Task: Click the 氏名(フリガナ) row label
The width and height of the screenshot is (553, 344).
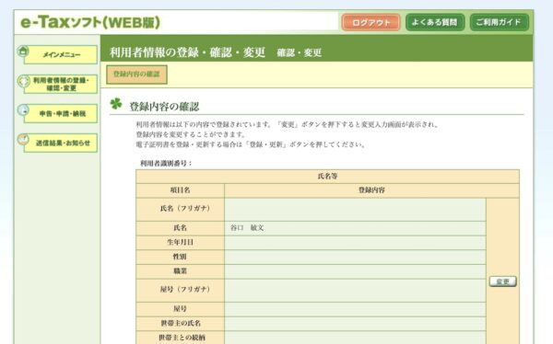Action: click(184, 209)
